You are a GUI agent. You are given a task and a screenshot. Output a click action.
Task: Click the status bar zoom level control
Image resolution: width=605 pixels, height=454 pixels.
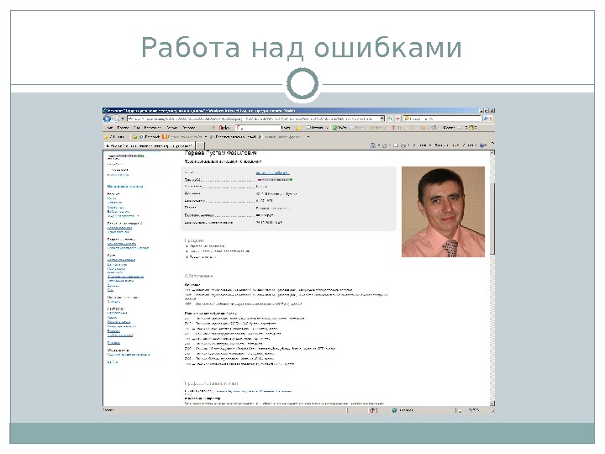[476, 410]
